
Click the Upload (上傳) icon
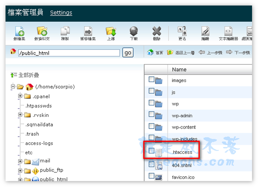pyautogui.click(x=111, y=31)
